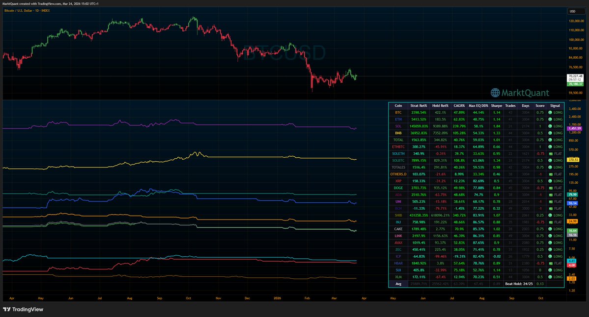
Task: Select the CAGR% column header
Action: pyautogui.click(x=459, y=106)
